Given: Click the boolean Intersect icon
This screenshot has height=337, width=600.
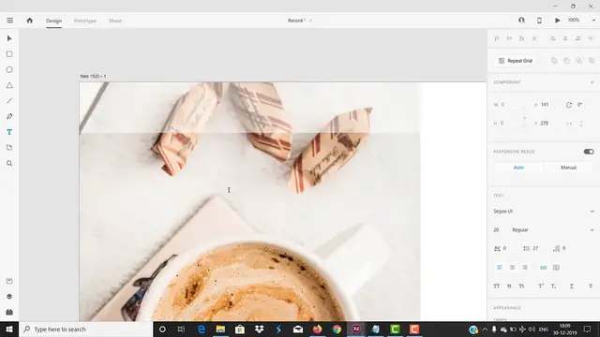Looking at the screenshot, I should [x=579, y=60].
